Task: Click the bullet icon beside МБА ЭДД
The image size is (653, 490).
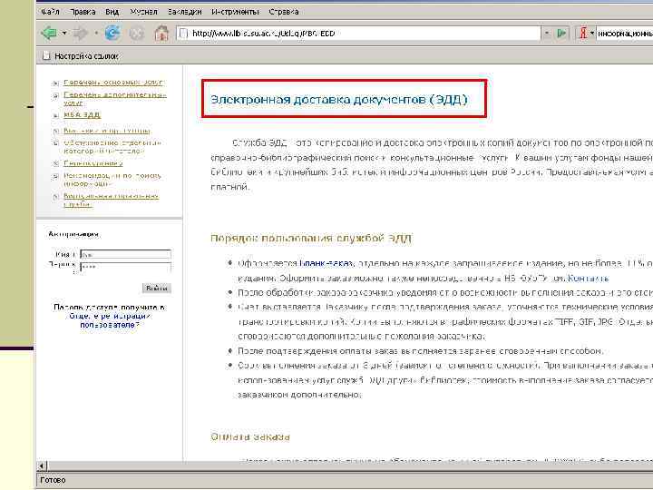Action: pyautogui.click(x=56, y=115)
